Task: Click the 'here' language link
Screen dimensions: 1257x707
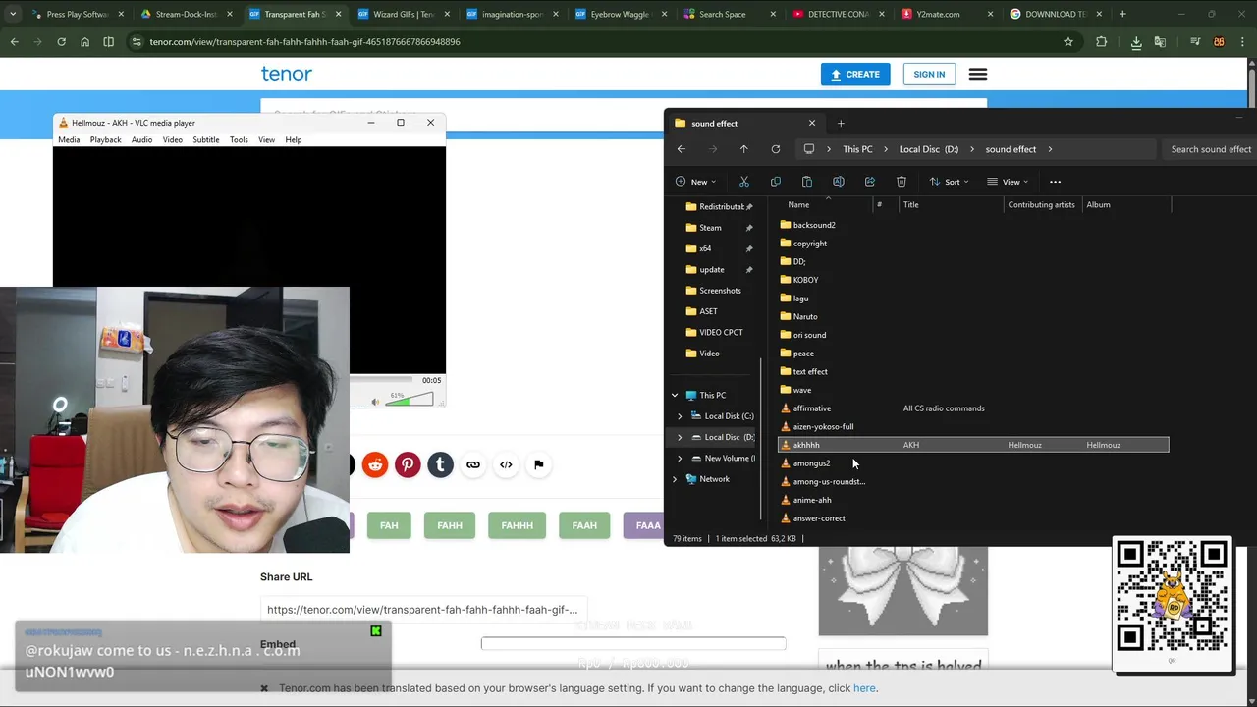Action: 864,688
